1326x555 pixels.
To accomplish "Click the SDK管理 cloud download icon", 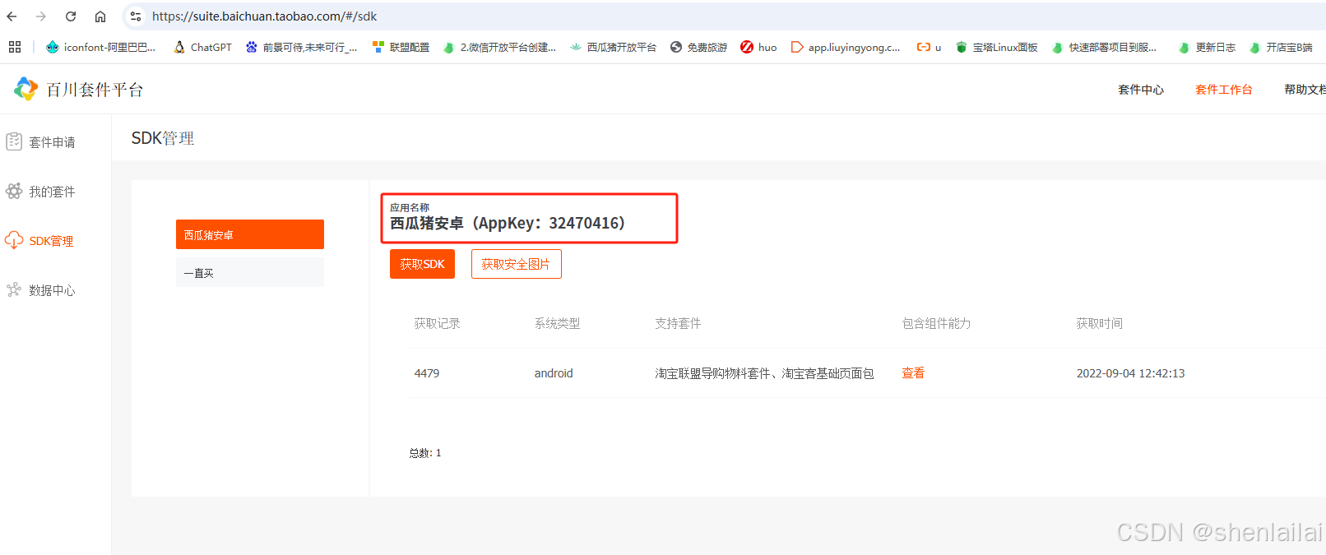I will click(x=14, y=240).
